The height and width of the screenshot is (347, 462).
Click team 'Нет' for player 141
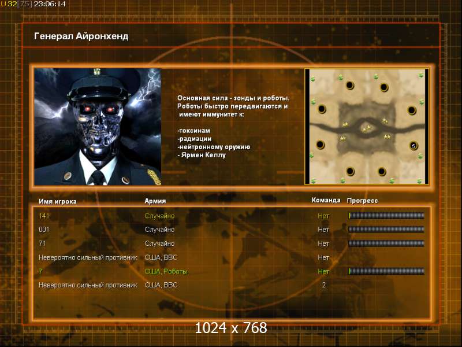323,216
